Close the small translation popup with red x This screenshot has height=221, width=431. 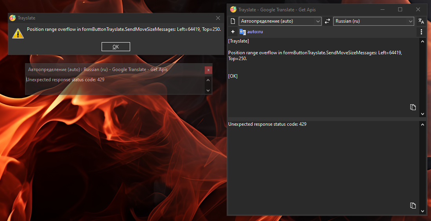(208, 70)
